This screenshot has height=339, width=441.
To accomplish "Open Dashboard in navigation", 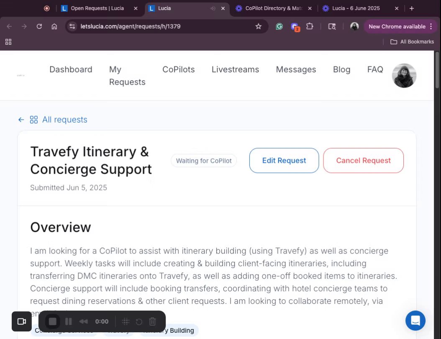I will point(71,69).
